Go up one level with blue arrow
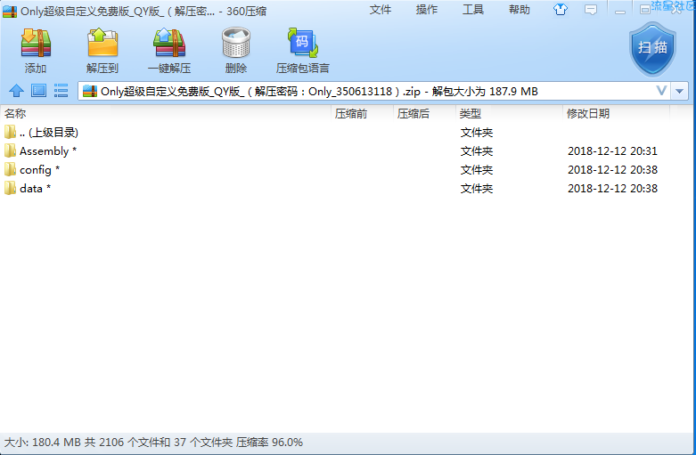The height and width of the screenshot is (455, 696). coord(16,91)
